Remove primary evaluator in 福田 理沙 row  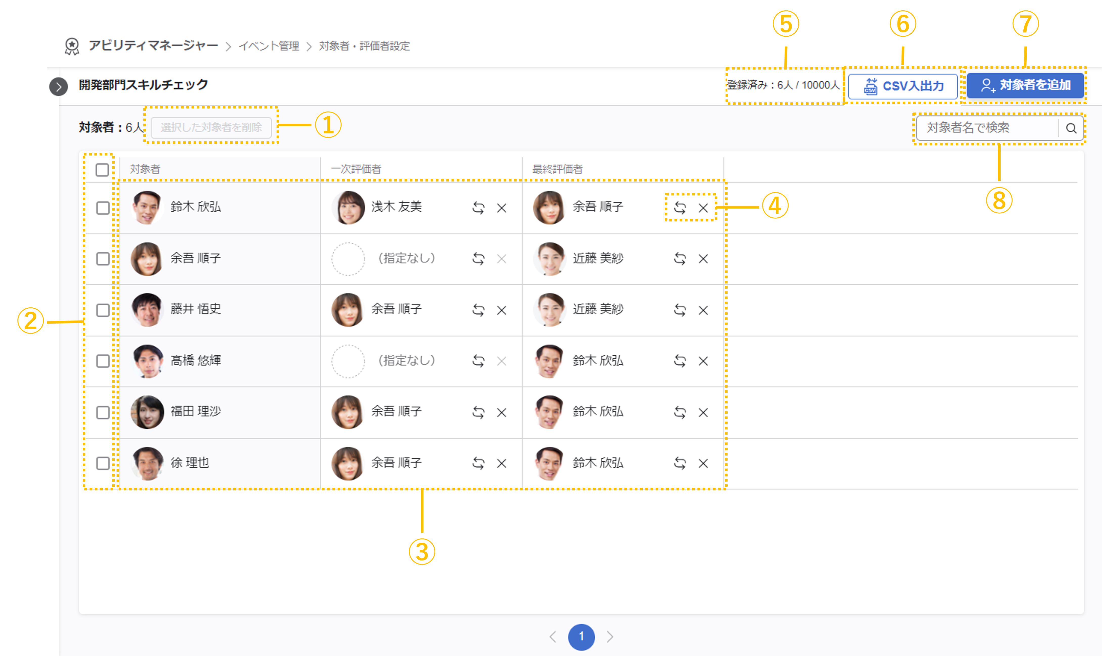[501, 412]
